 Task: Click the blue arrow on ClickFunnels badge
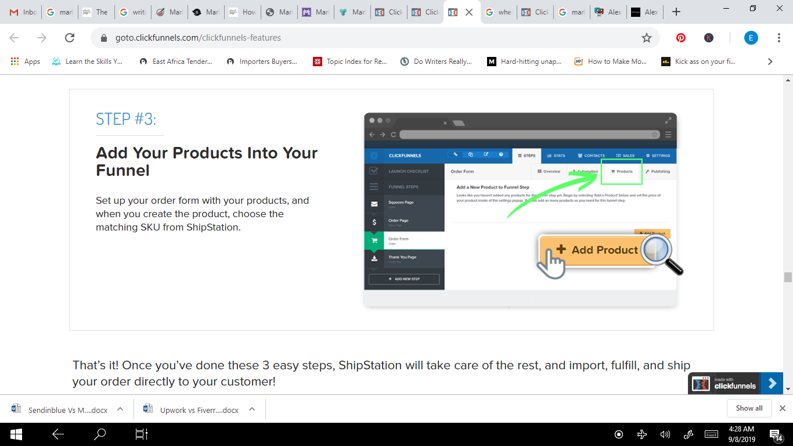(772, 383)
